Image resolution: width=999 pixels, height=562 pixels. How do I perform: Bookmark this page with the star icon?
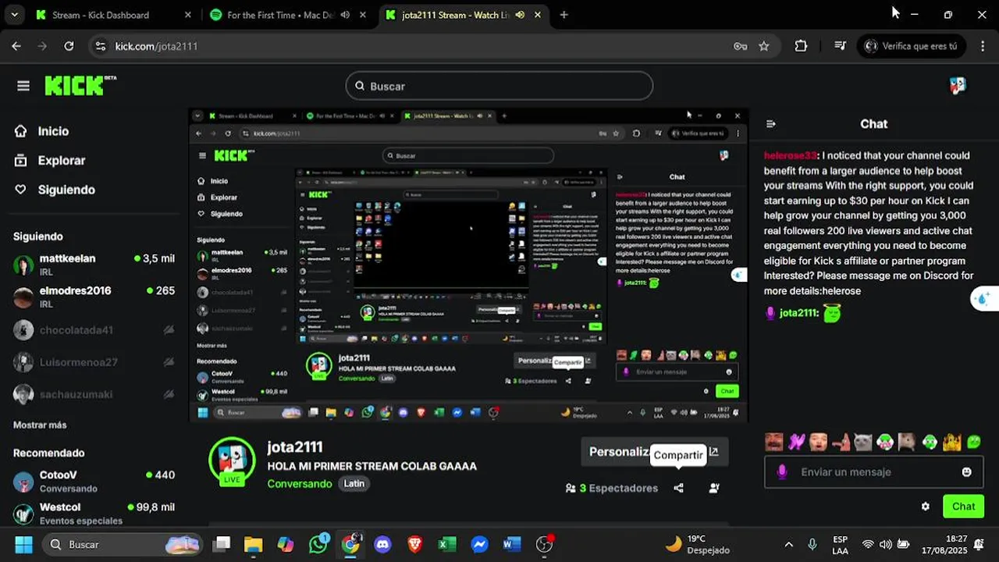click(764, 46)
